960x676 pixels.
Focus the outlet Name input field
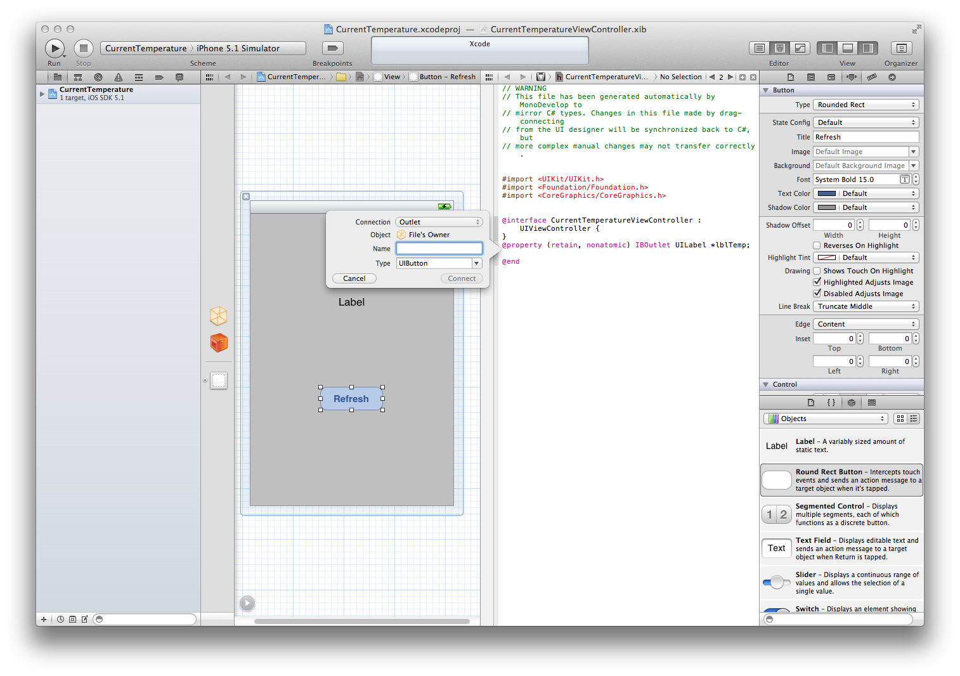click(439, 249)
